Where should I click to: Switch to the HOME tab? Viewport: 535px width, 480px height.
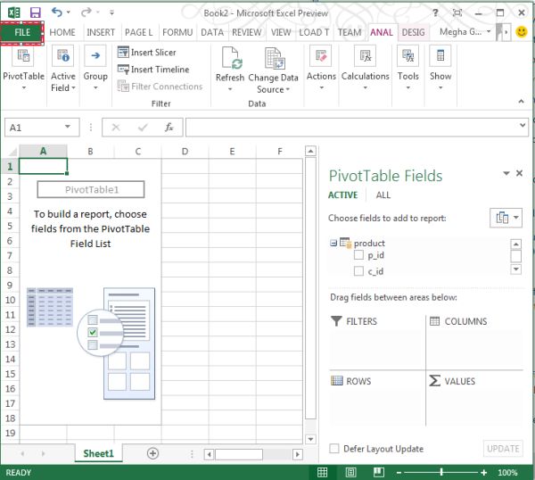point(62,32)
